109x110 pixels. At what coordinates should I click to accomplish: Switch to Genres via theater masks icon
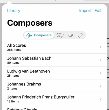(60, 35)
